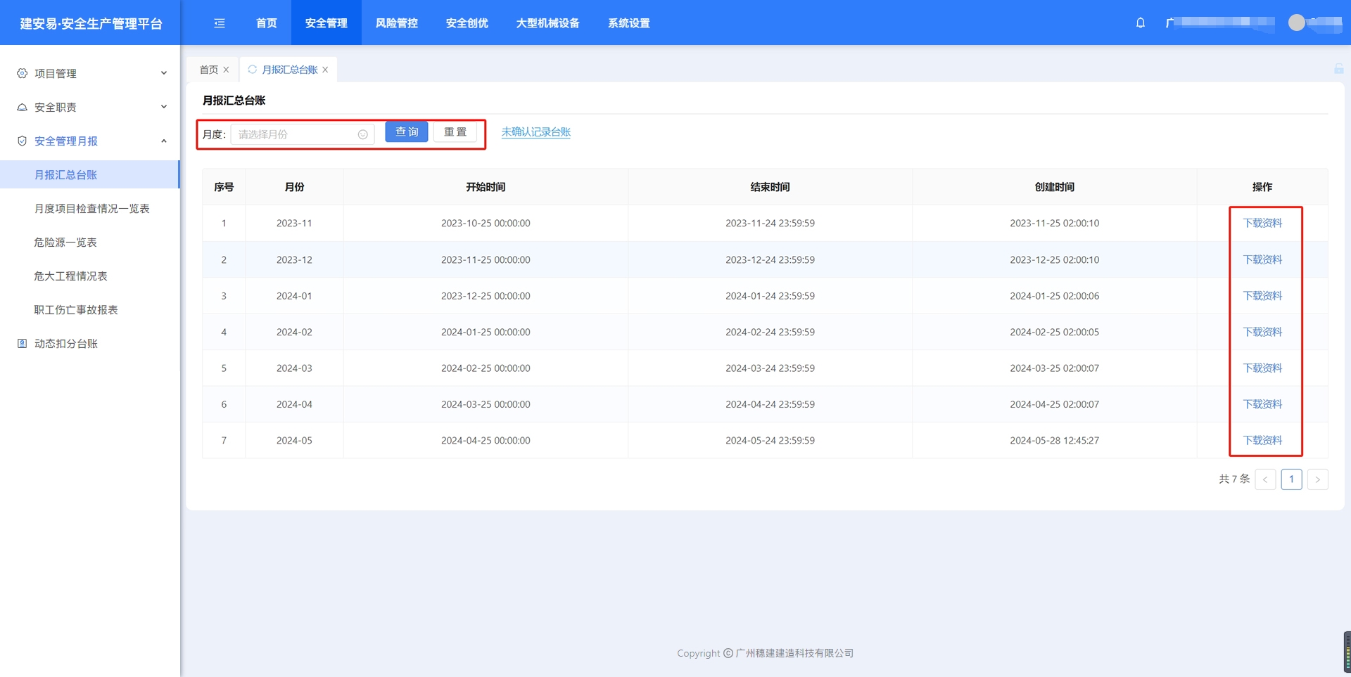The width and height of the screenshot is (1351, 677).
Task: Toggle the sidebar collapse menu icon
Action: coord(220,23)
